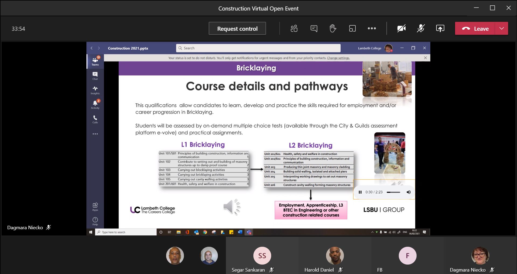Open the share content tray
This screenshot has height=274, width=517.
[440, 28]
